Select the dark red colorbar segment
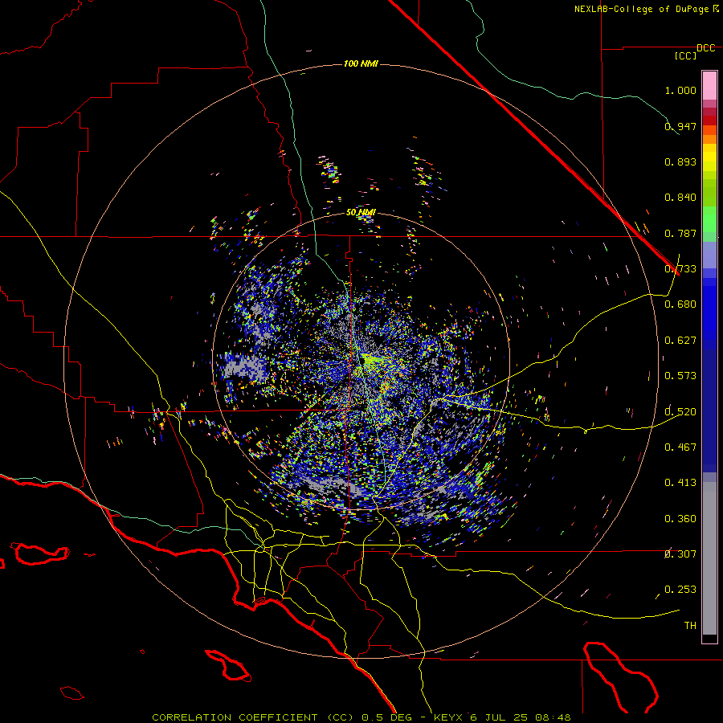 pyautogui.click(x=709, y=120)
